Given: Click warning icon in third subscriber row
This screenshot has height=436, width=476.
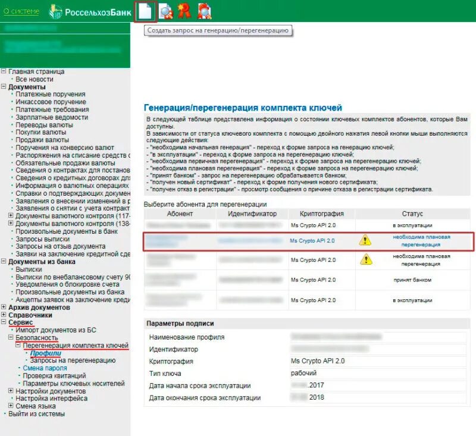Looking at the screenshot, I should point(366,260).
